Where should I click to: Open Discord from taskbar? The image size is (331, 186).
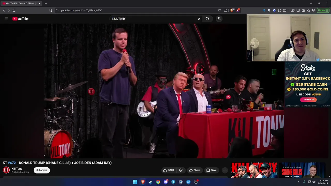pyautogui.click(x=166, y=182)
